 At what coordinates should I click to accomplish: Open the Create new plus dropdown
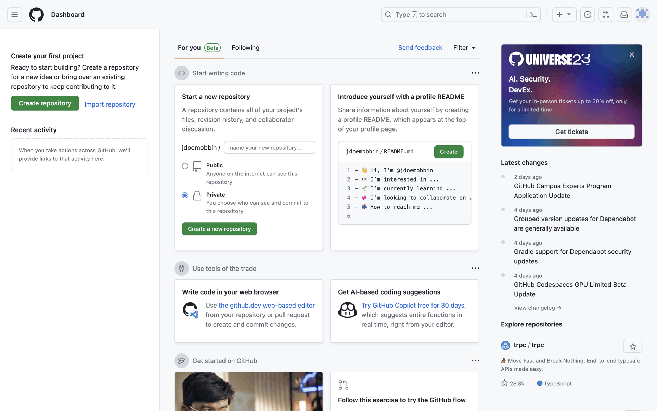pyautogui.click(x=564, y=15)
